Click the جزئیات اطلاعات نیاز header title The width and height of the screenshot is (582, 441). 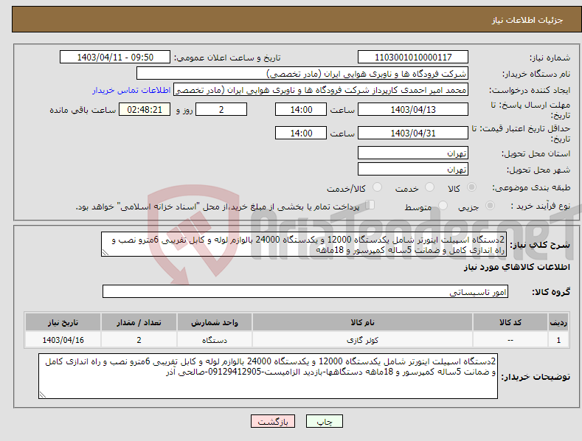527,20
